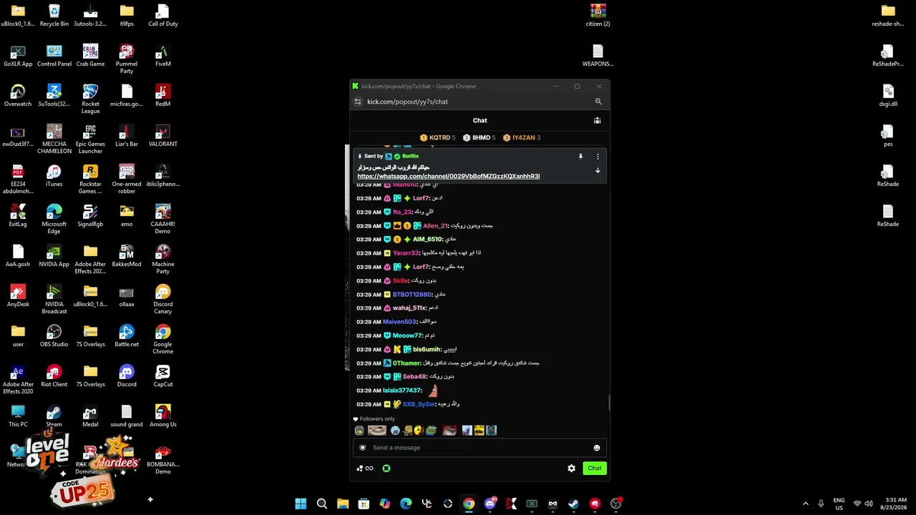This screenshot has width=916, height=515.
Task: Open chat settings gear icon
Action: tap(571, 469)
